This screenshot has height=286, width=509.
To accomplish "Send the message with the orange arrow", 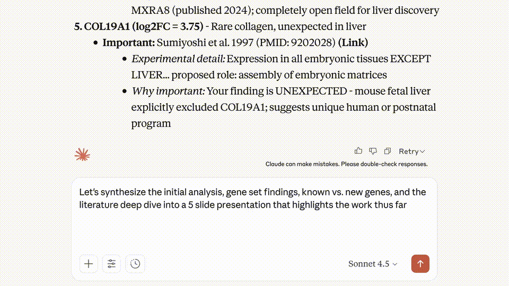I will (x=420, y=264).
